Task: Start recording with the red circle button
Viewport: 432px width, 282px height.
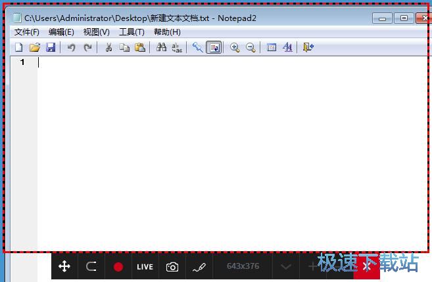Action: (x=118, y=267)
